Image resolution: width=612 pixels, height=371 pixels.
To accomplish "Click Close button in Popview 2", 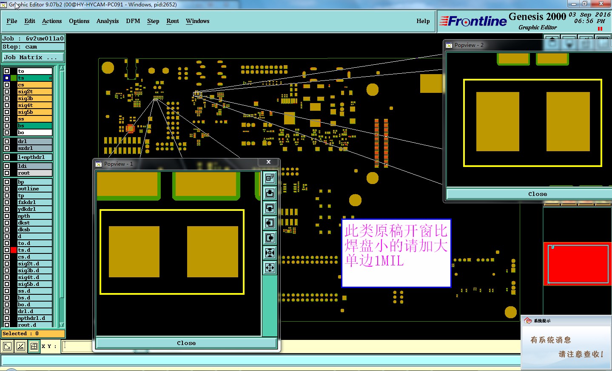I will (x=538, y=194).
